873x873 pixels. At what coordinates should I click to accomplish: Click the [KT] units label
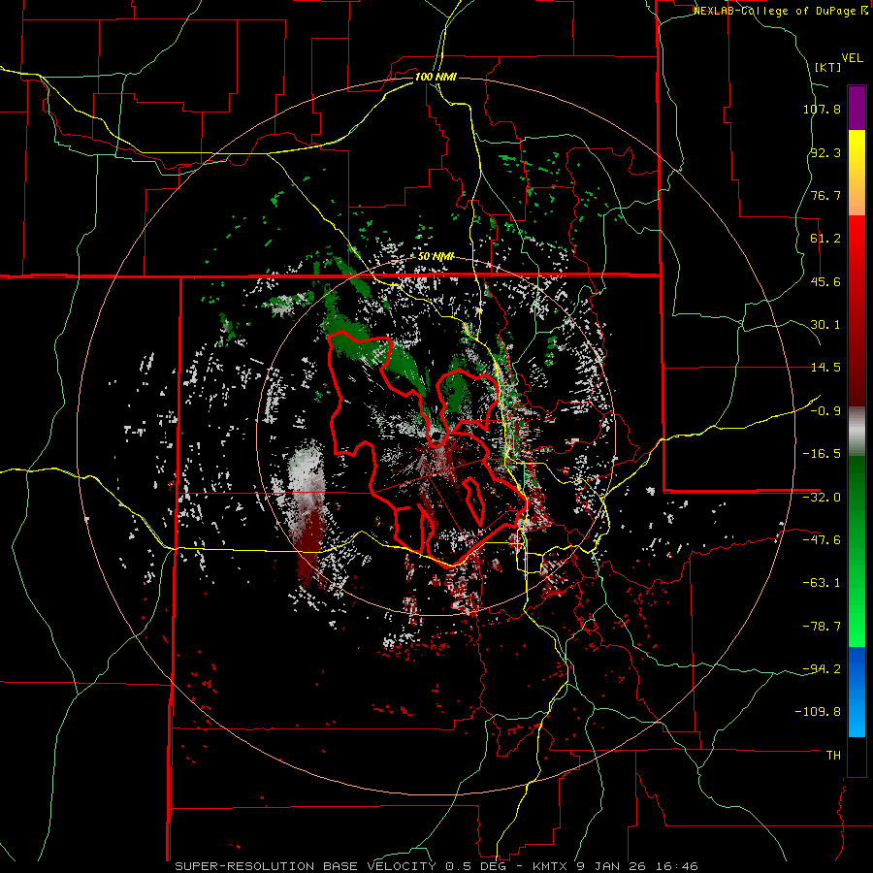(x=828, y=67)
